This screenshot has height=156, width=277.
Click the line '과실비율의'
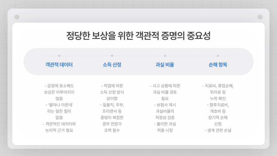[165, 111]
